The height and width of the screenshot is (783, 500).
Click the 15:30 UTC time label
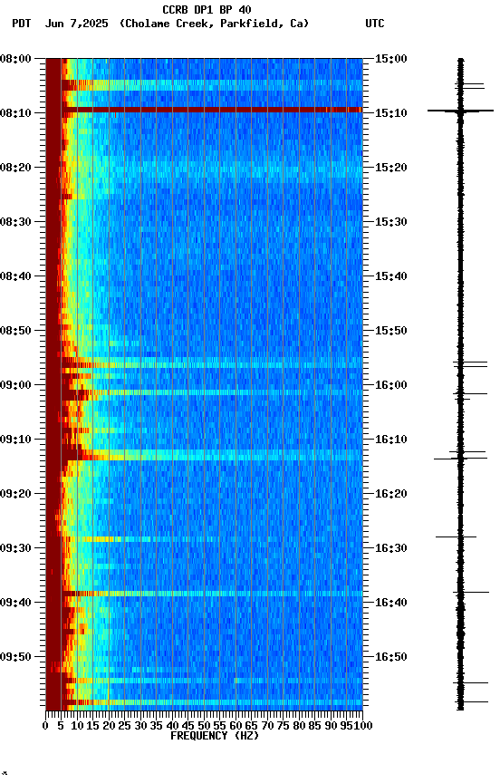coord(391,222)
